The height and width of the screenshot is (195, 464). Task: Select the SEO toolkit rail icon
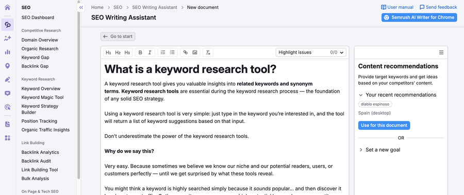click(x=7, y=25)
